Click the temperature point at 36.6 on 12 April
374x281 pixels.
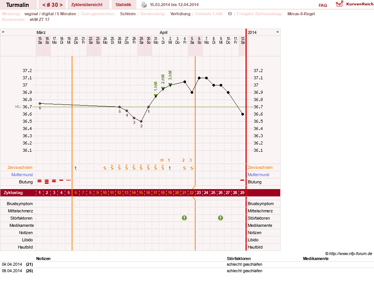(242, 114)
